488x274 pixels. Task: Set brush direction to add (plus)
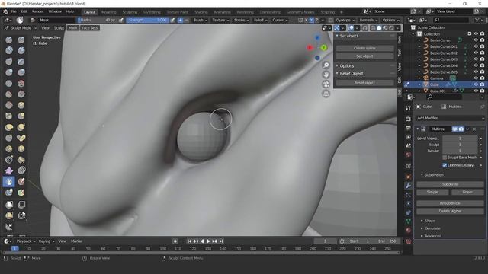click(180, 20)
